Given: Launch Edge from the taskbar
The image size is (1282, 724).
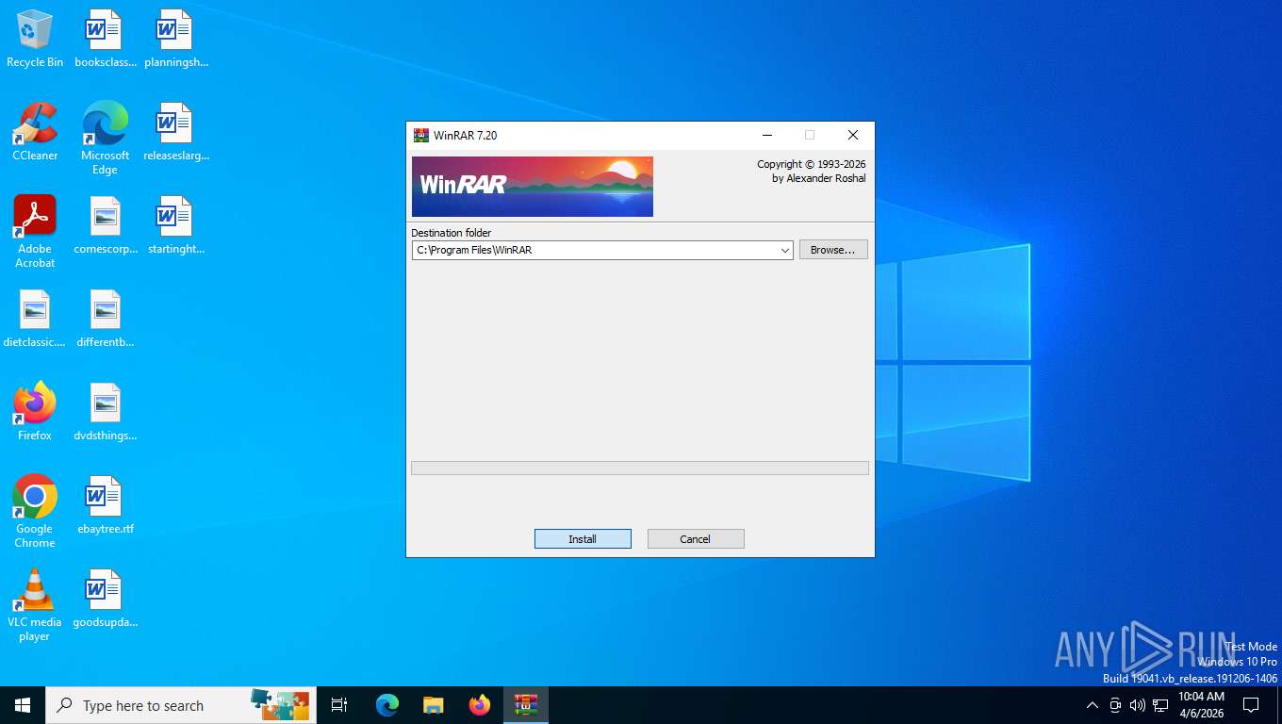Looking at the screenshot, I should coord(387,705).
